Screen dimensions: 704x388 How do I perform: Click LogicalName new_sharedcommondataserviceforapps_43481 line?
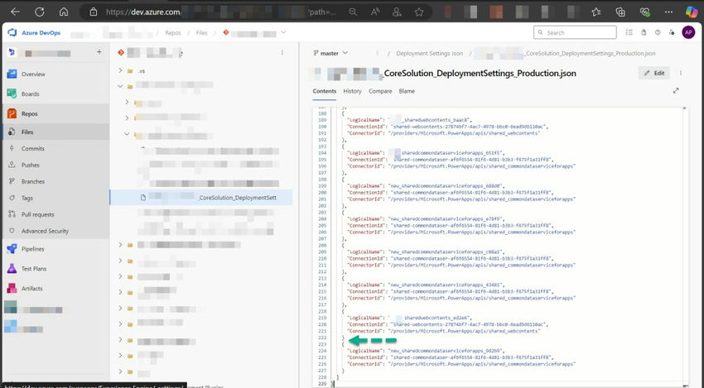click(x=426, y=285)
